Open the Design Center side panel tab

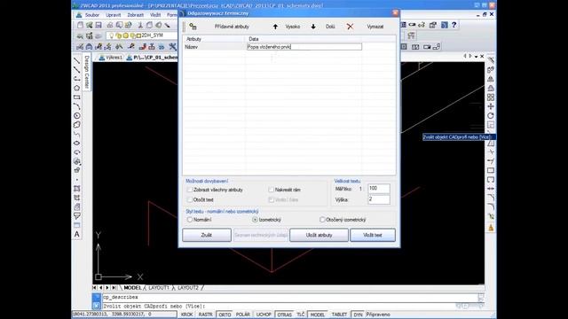(x=87, y=72)
